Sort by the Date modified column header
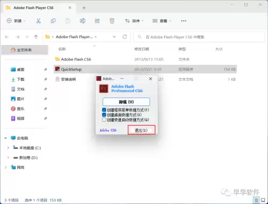Screen dimensions: 268x204 [142, 49]
